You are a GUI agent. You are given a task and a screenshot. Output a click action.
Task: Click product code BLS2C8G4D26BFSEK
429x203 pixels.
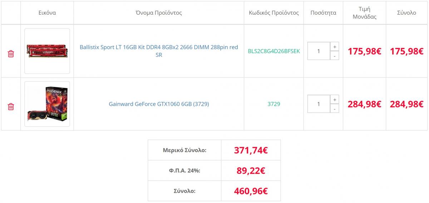(274, 51)
